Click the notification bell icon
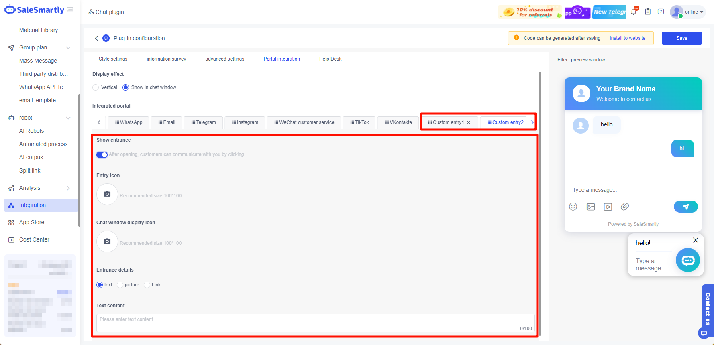 634,12
